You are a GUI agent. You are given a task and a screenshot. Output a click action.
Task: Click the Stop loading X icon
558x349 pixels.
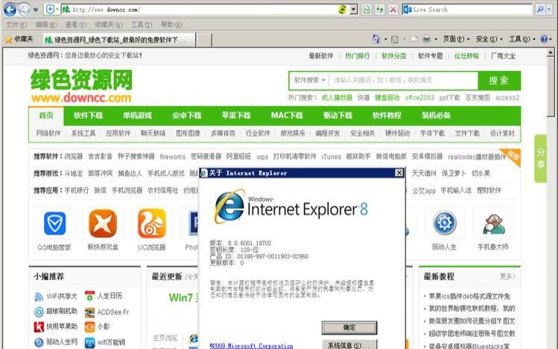coord(392,10)
